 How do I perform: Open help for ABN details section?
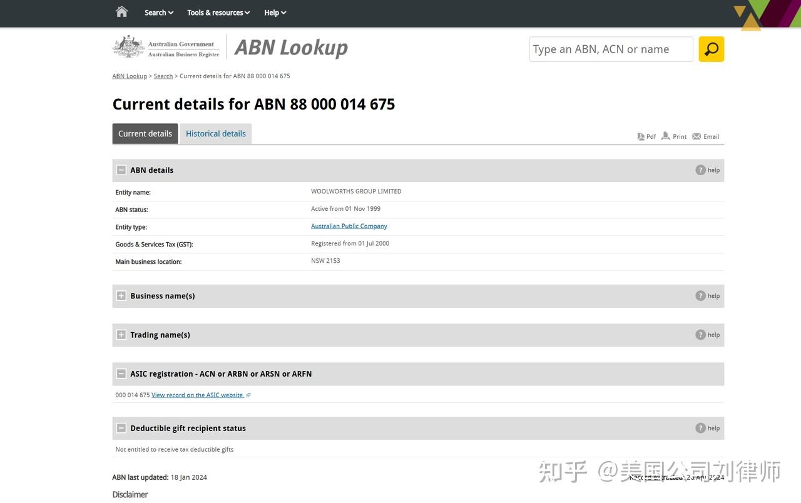[708, 170]
